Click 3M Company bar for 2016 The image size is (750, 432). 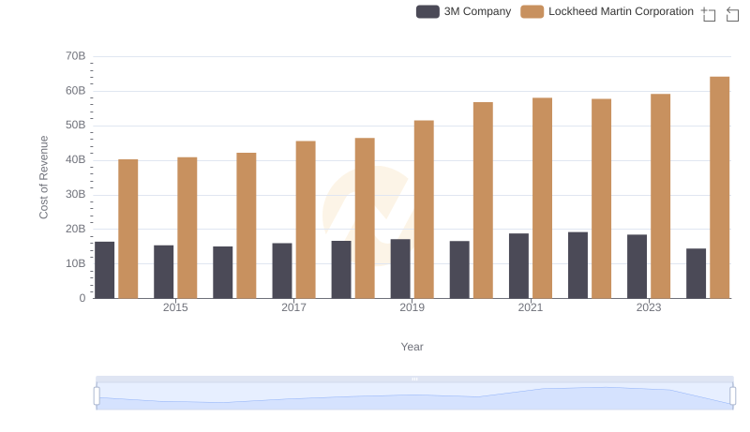tap(223, 273)
